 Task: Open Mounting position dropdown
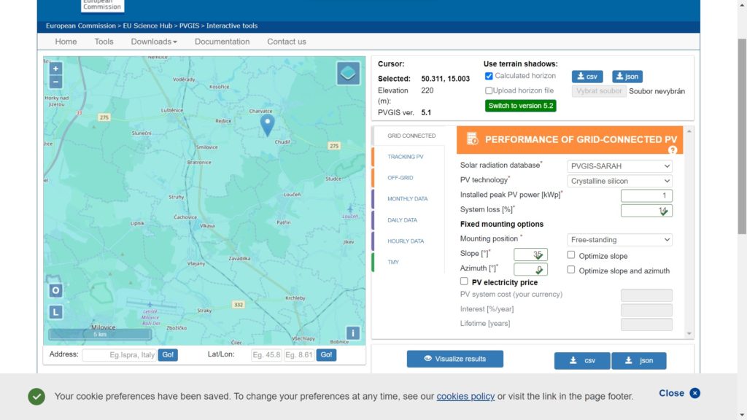point(620,239)
